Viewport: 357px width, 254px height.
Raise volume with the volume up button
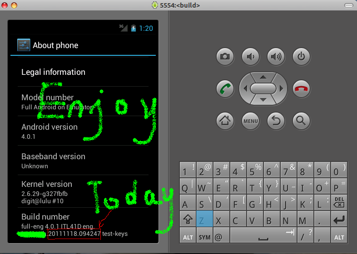click(276, 56)
